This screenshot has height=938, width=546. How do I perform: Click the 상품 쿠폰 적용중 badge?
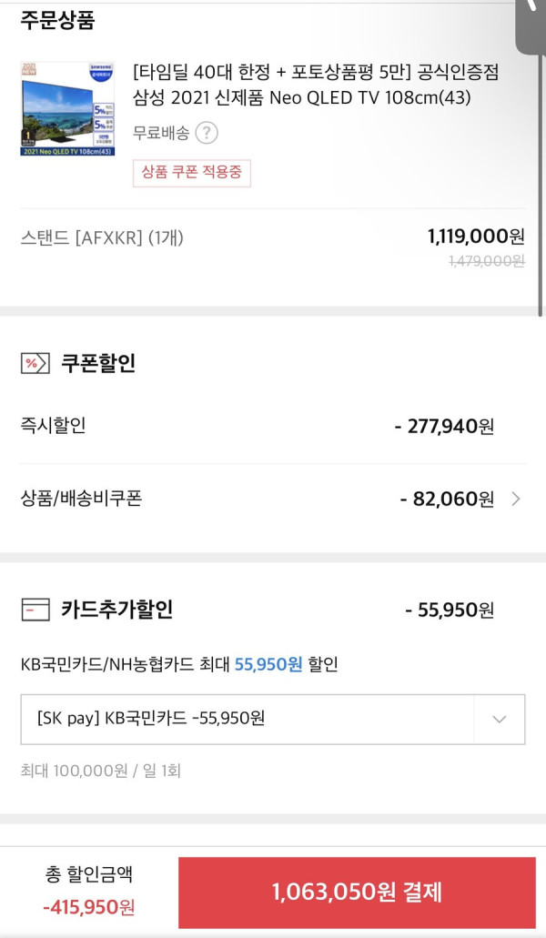191,173
